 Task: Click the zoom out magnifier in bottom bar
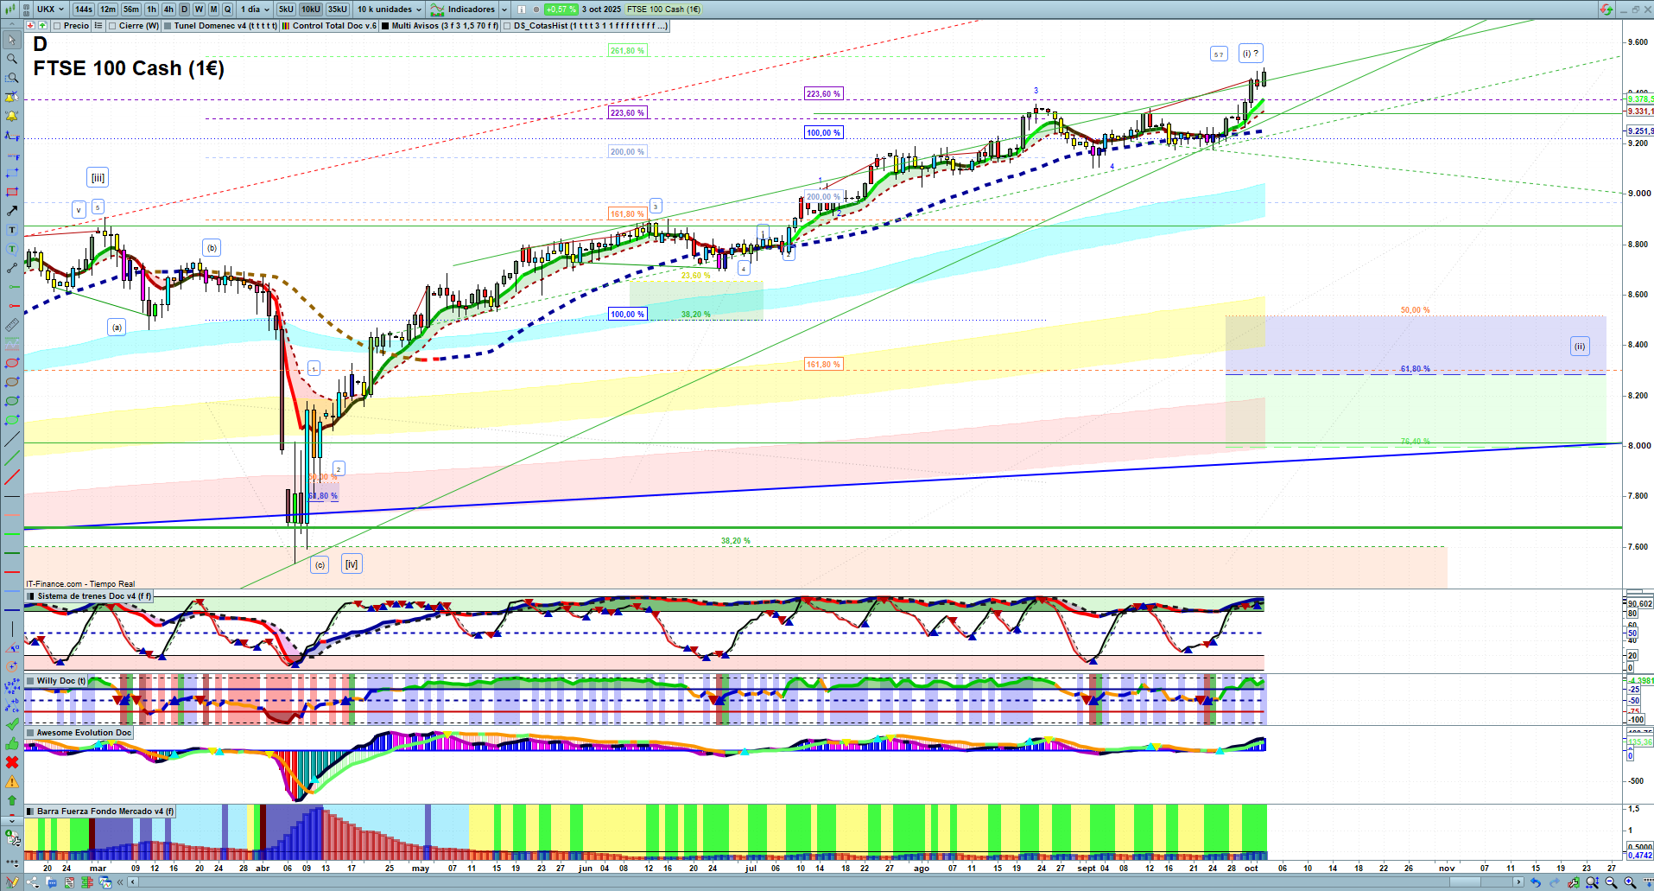1611,882
